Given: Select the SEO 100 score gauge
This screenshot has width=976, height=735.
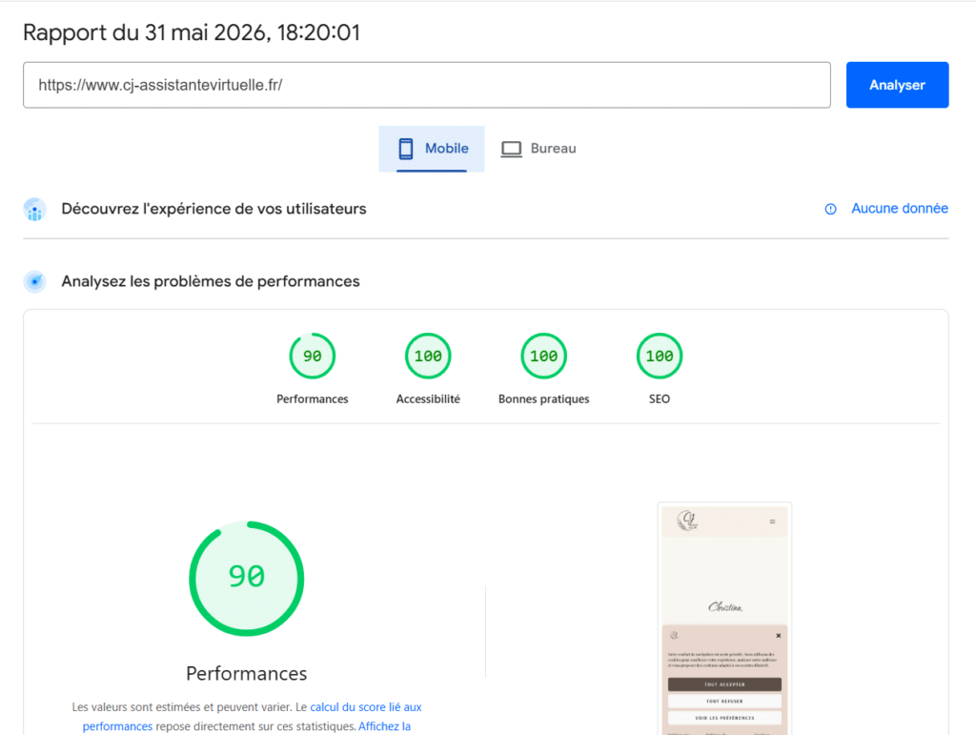Looking at the screenshot, I should tap(660, 356).
